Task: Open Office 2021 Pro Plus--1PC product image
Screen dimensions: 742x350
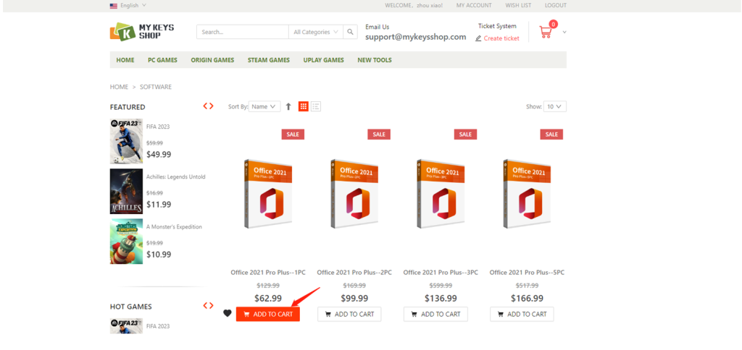Action: click(268, 195)
